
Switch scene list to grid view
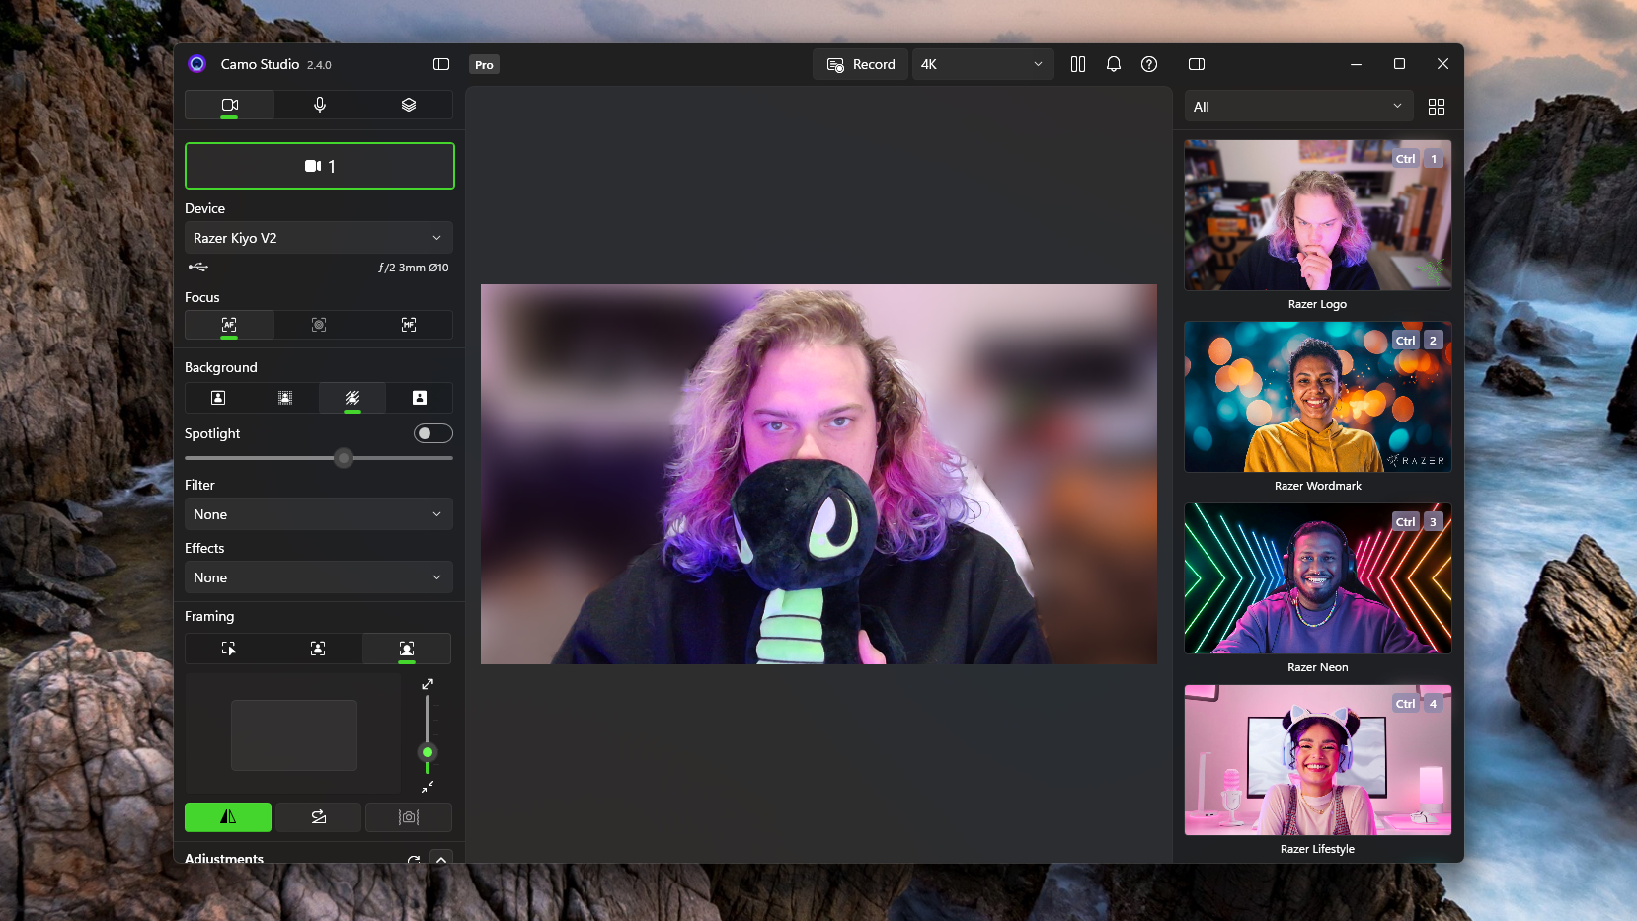[x=1436, y=107]
